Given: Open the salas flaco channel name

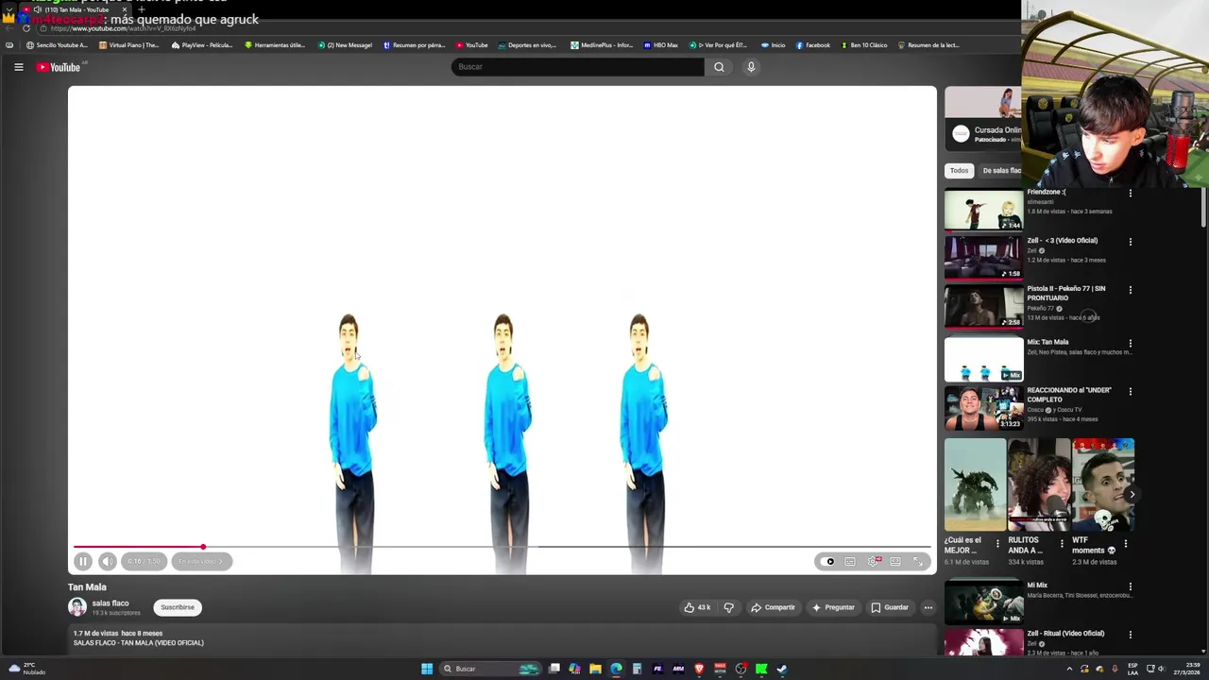Looking at the screenshot, I should pyautogui.click(x=110, y=603).
